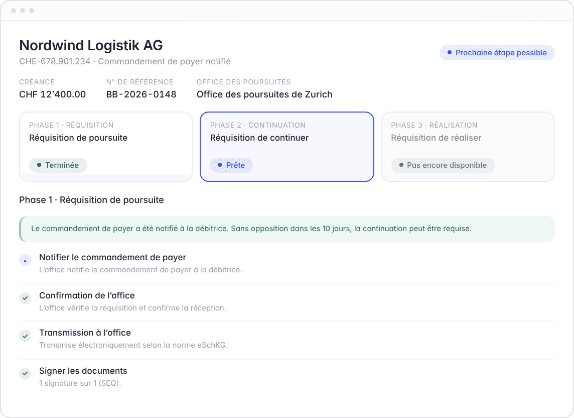Click the text L'office notifie le commandement de payer

coord(140,269)
